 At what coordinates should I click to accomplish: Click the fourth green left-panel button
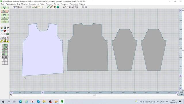click(x=5, y=18)
